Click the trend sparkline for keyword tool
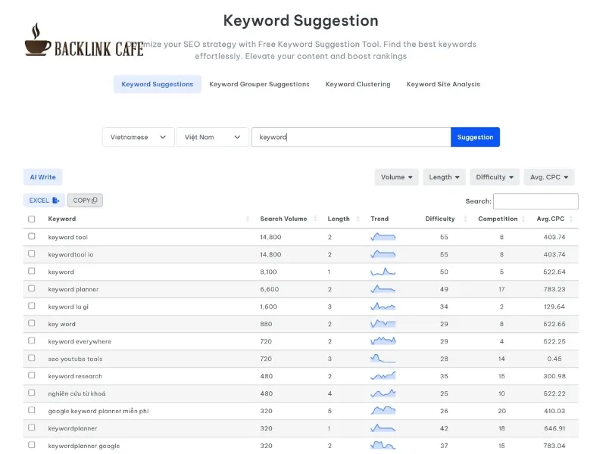606x454 pixels. pyautogui.click(x=383, y=237)
